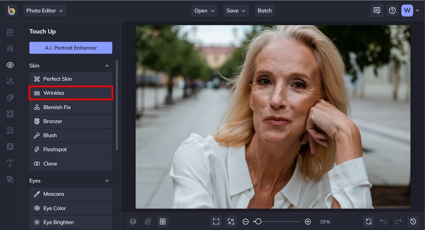Click the reset rotate arrows icon

(369, 221)
